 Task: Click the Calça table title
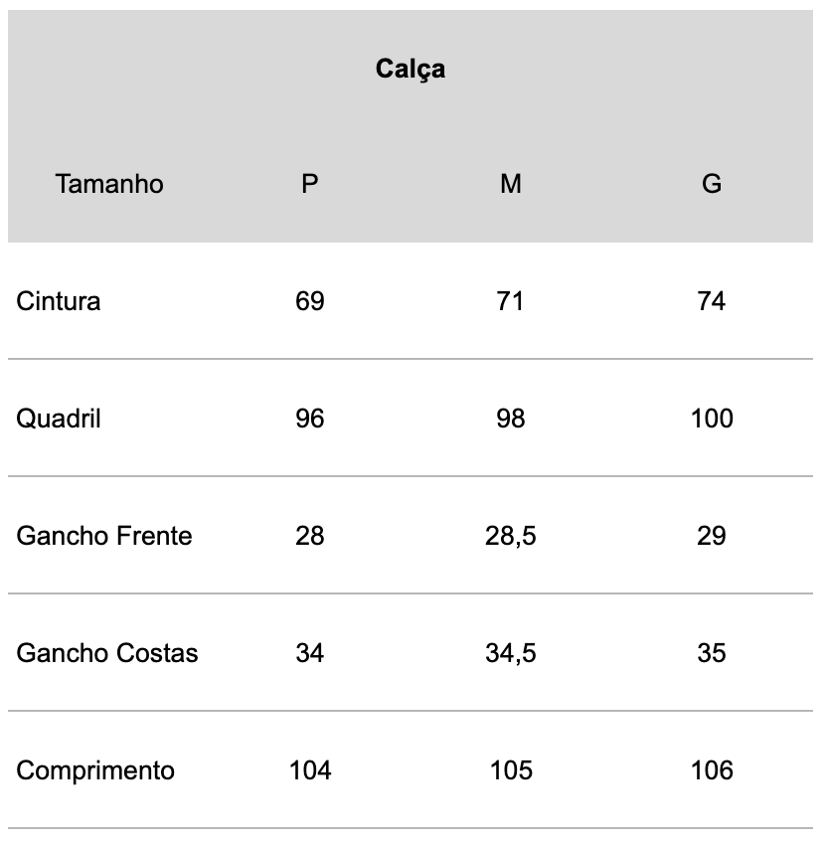tap(411, 69)
